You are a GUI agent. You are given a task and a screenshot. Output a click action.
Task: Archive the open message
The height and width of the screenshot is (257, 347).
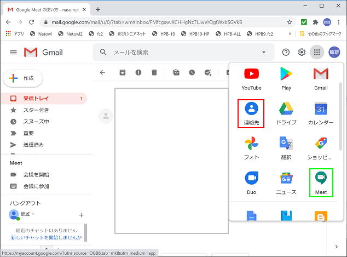(x=123, y=72)
